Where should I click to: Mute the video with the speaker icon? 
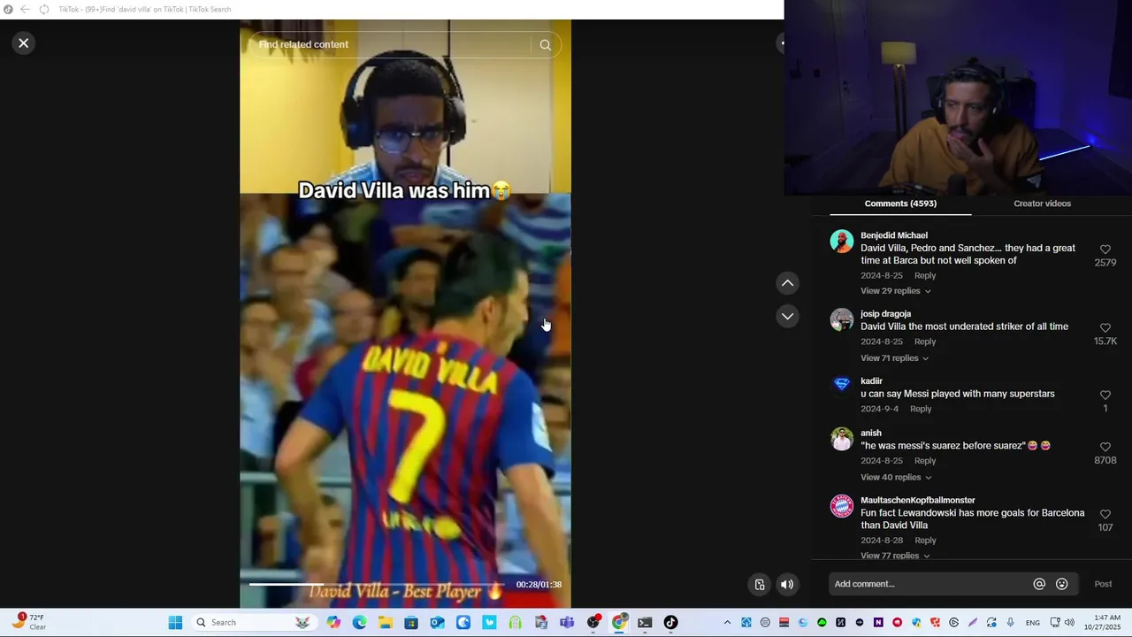click(x=786, y=584)
